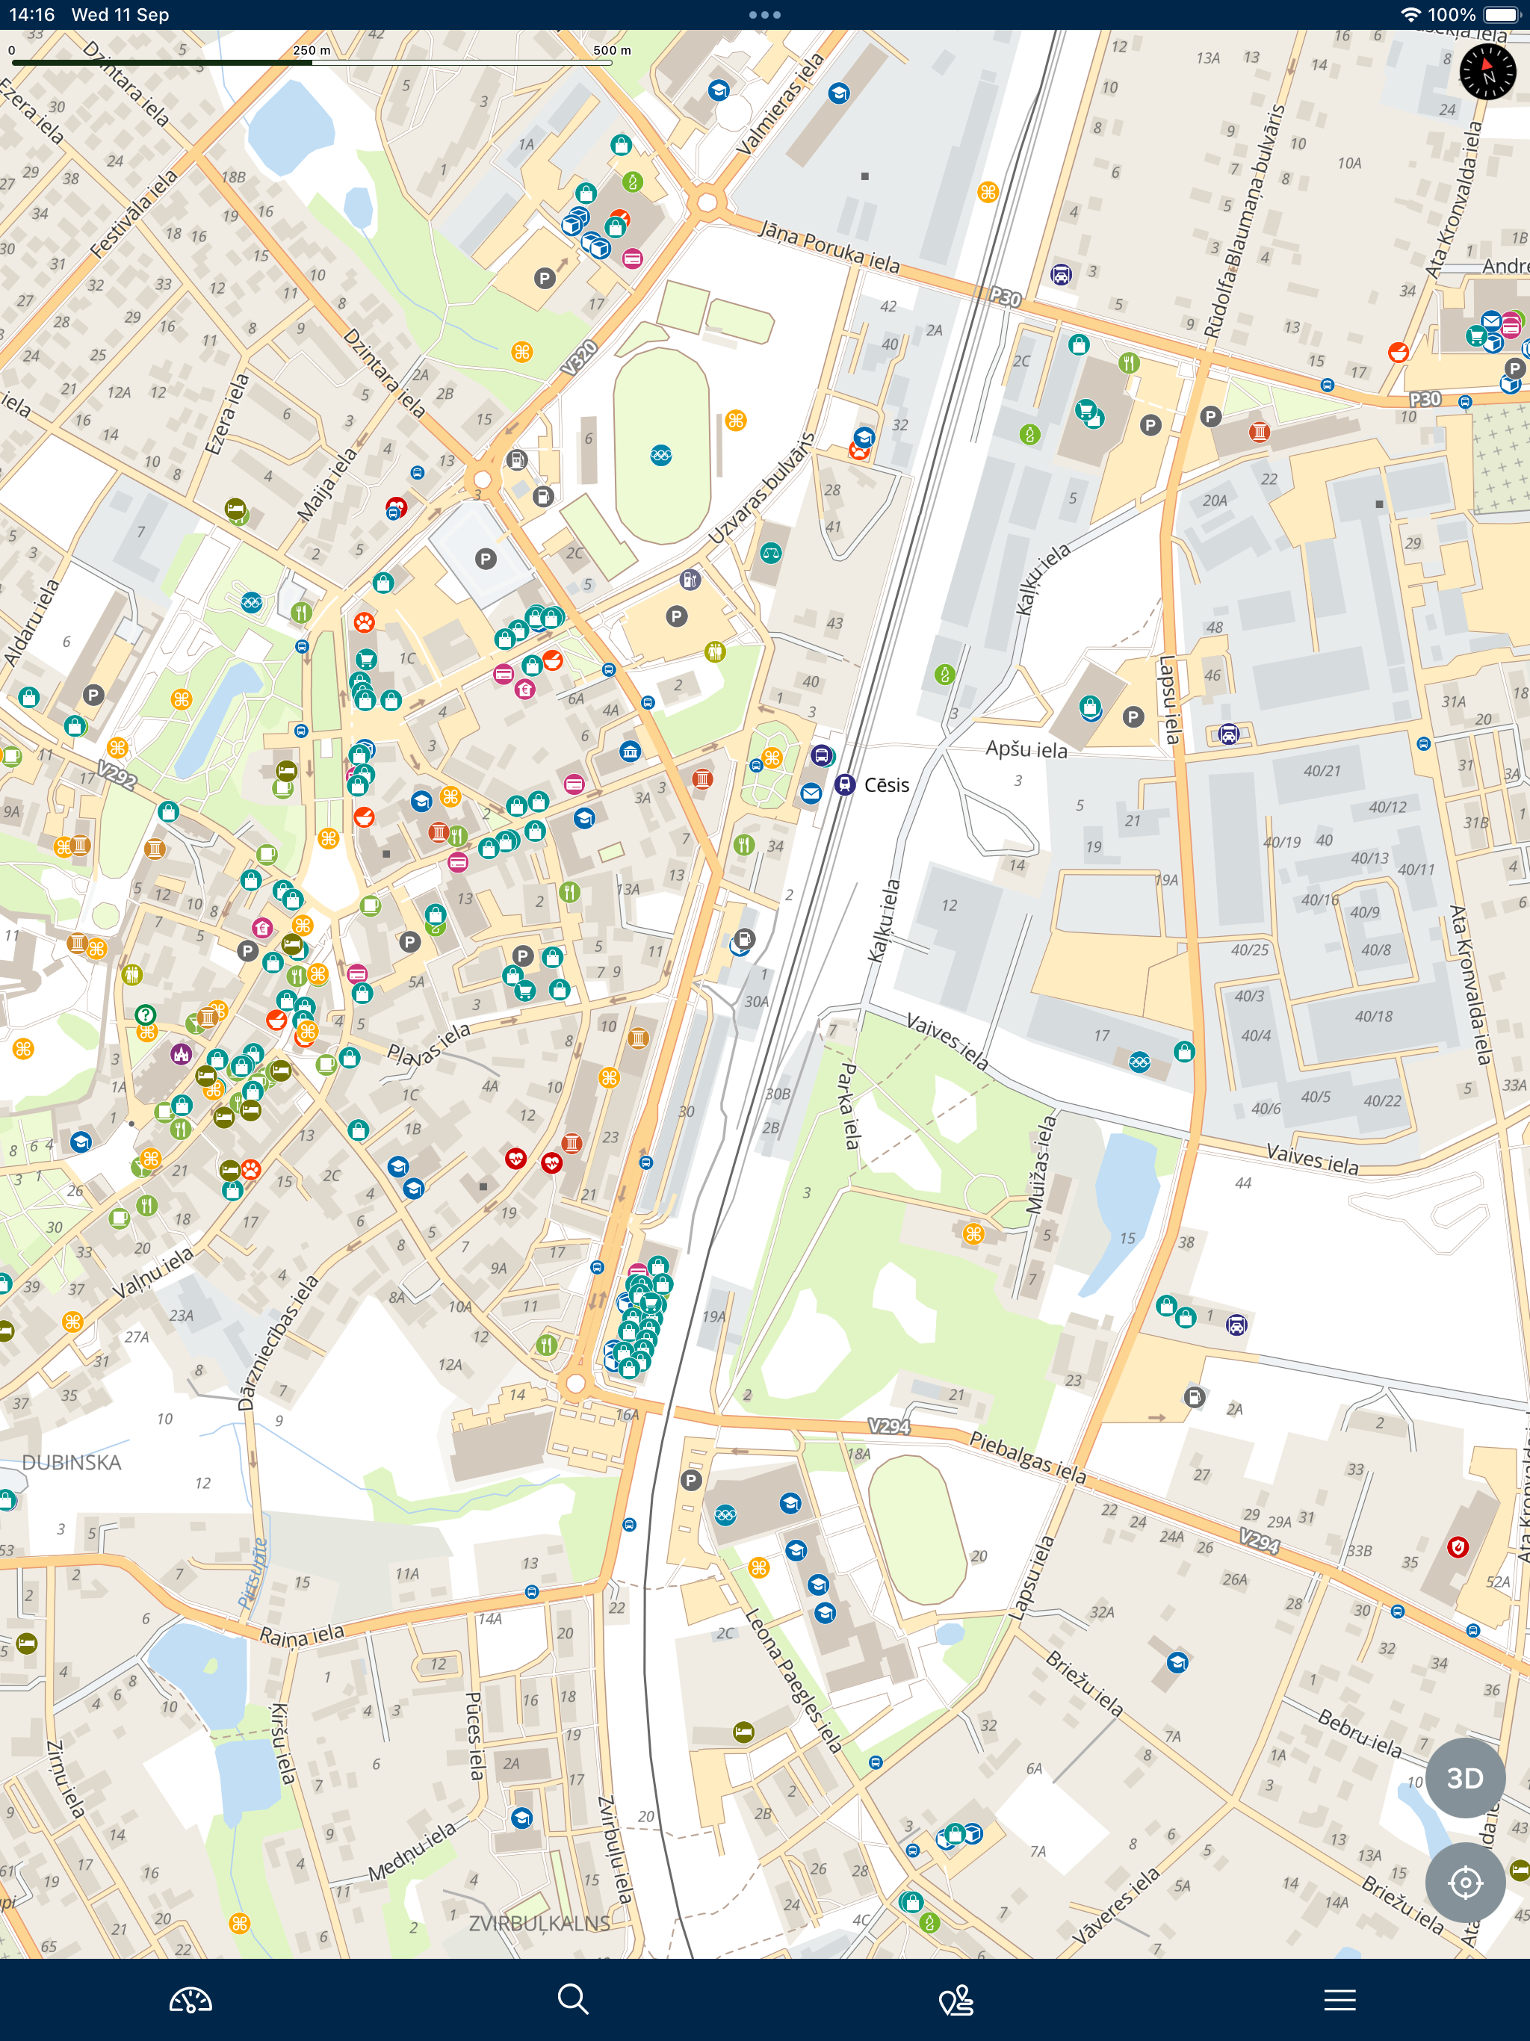Select the stadium Olympic rings icon on oval field
This screenshot has height=2041, width=1530.
[x=660, y=455]
